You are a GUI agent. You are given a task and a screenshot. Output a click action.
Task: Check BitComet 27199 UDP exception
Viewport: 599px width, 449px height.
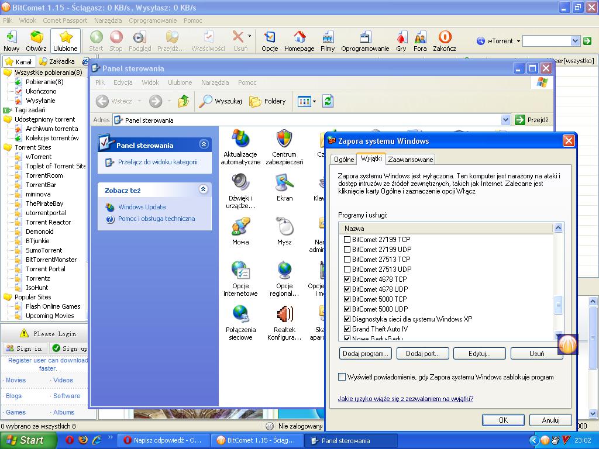click(x=347, y=250)
